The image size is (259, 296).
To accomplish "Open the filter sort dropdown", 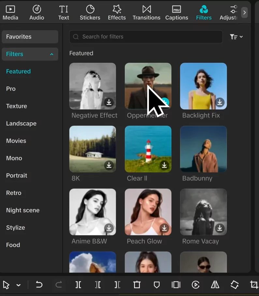I will pos(236,36).
